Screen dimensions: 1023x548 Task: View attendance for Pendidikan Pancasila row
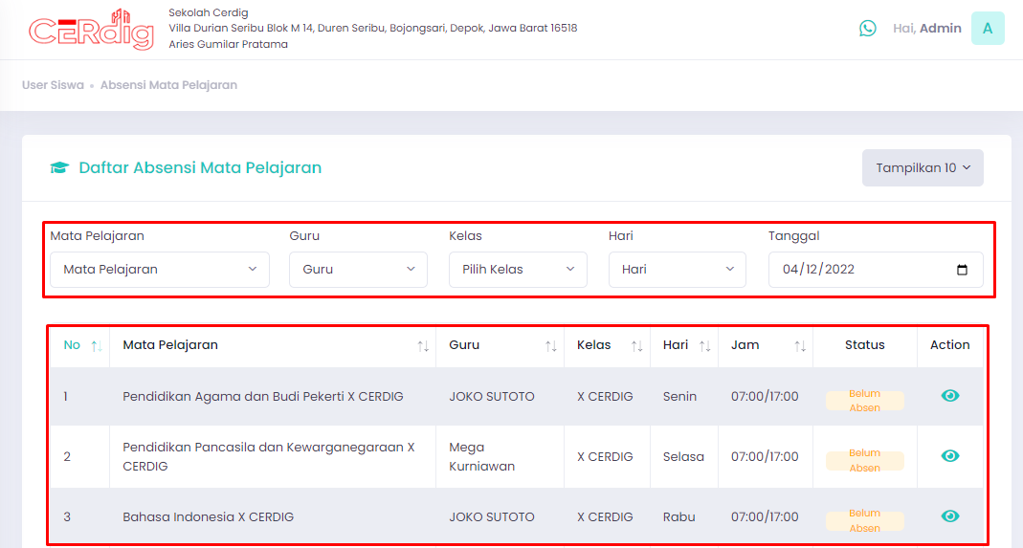point(950,455)
